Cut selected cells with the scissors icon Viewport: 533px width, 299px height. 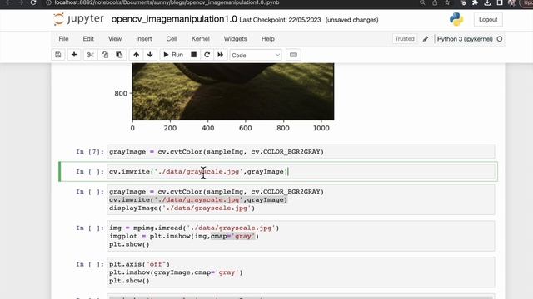90,55
